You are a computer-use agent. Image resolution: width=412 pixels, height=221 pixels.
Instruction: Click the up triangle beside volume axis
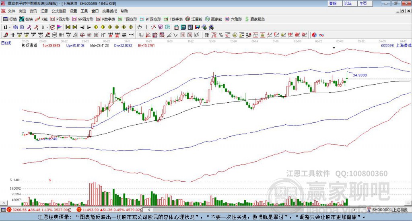pyautogui.click(x=4, y=203)
